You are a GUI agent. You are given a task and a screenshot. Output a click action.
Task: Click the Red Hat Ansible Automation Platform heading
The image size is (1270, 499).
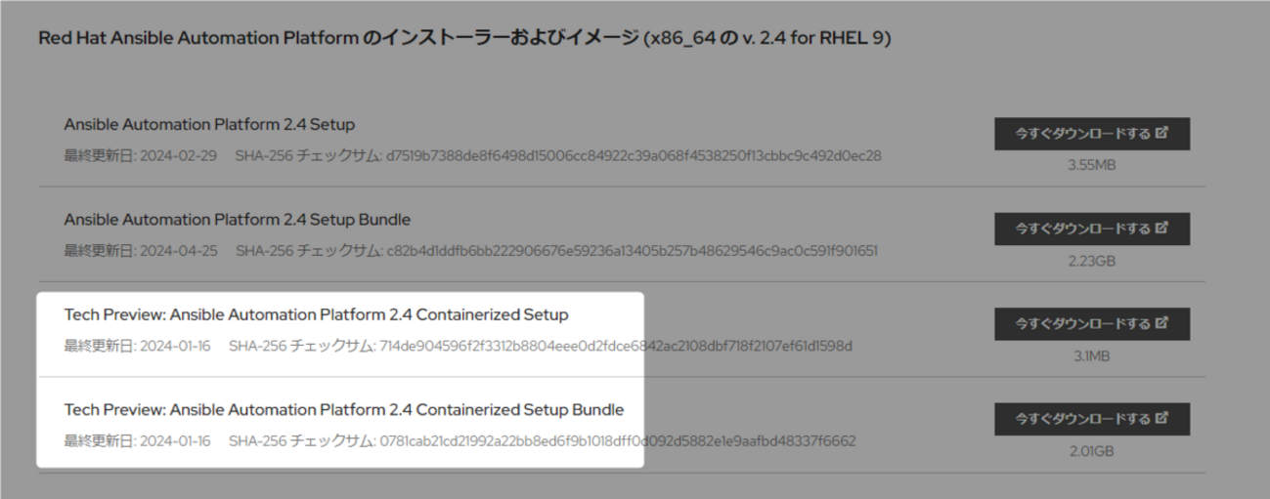[463, 40]
